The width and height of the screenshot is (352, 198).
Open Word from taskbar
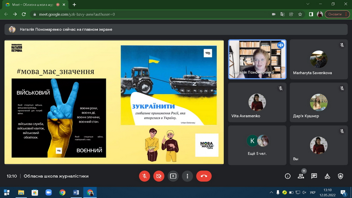pyautogui.click(x=76, y=192)
